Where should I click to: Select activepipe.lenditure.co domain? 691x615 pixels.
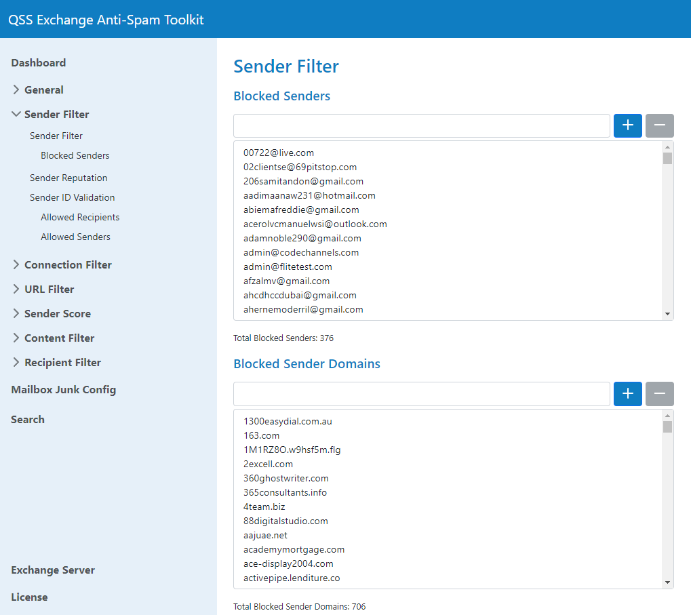point(292,578)
